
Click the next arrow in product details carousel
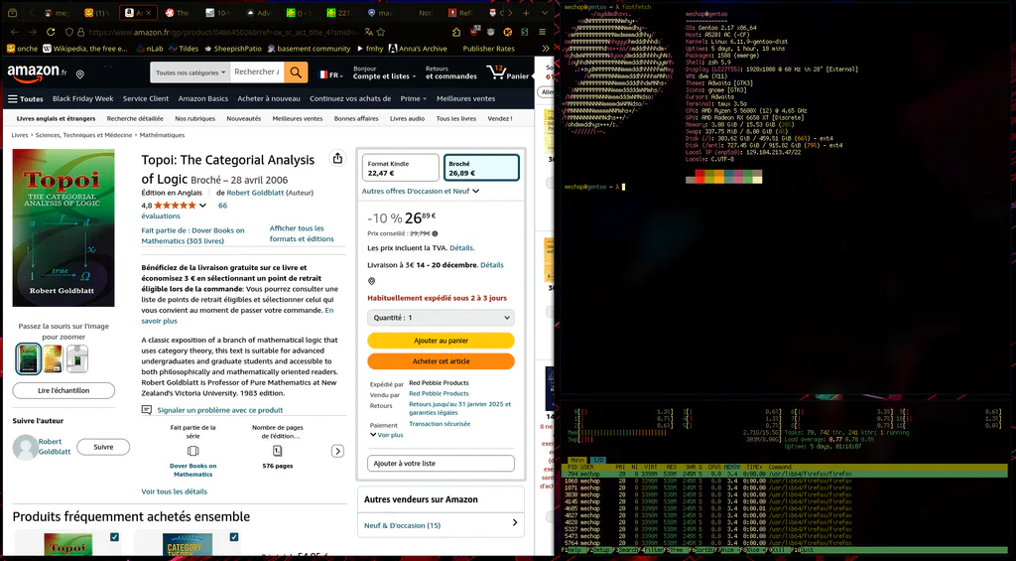337,451
